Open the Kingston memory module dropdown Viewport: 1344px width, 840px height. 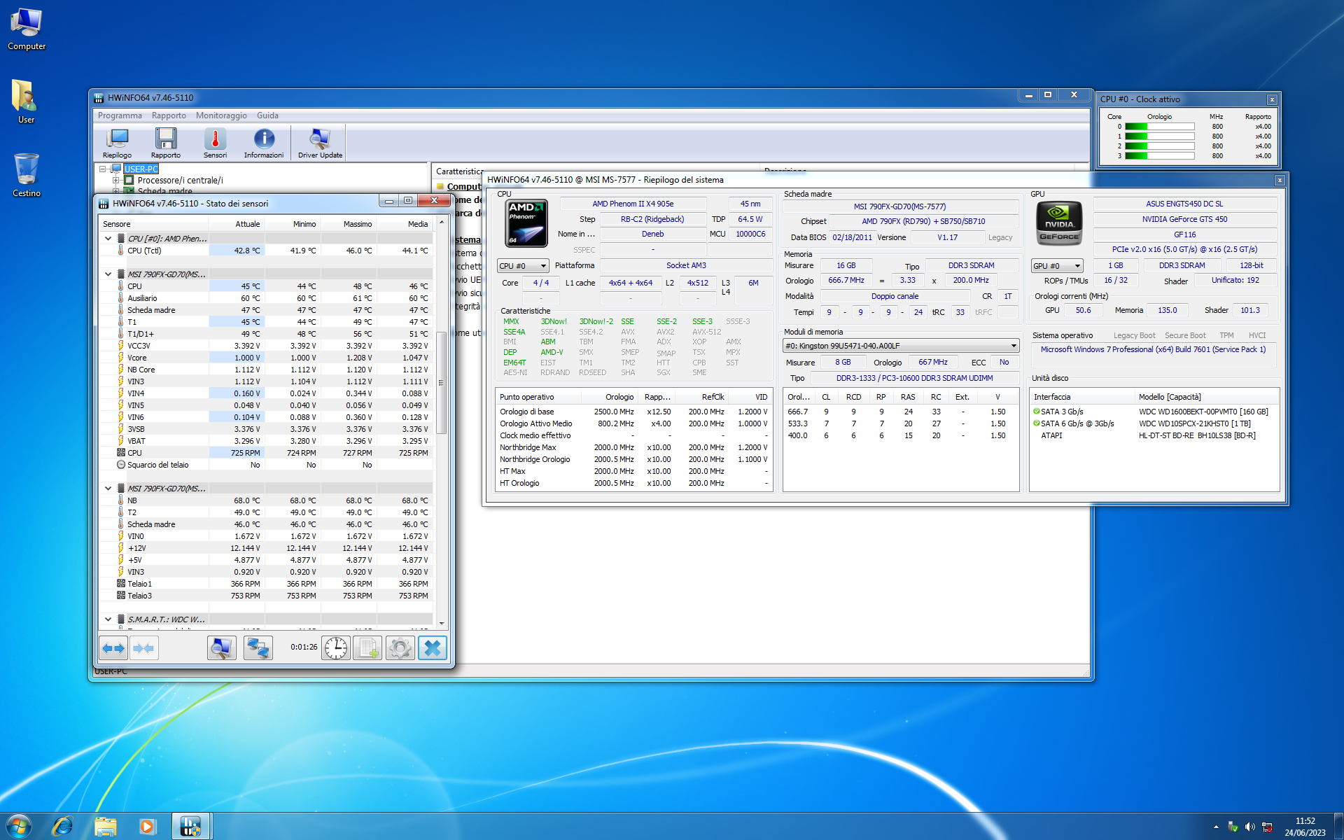900,346
